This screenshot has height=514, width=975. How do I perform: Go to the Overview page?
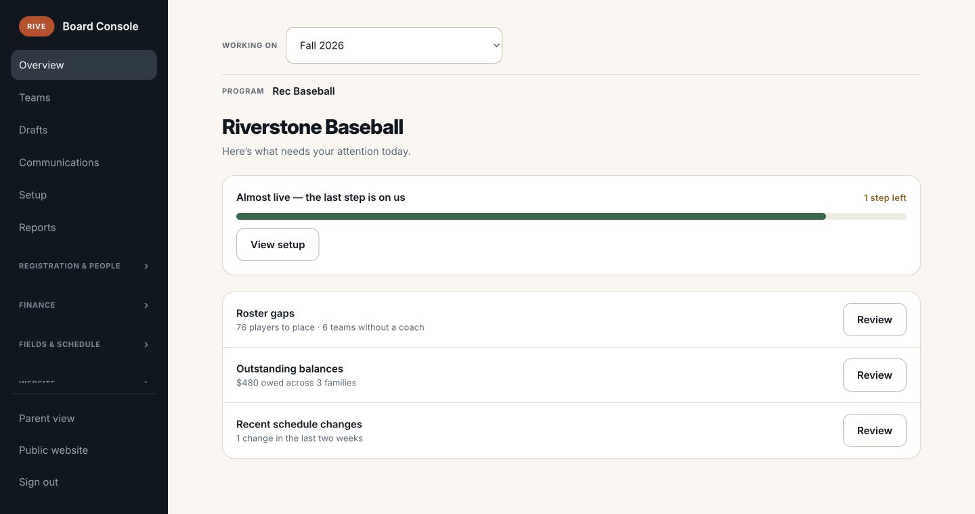click(x=84, y=65)
